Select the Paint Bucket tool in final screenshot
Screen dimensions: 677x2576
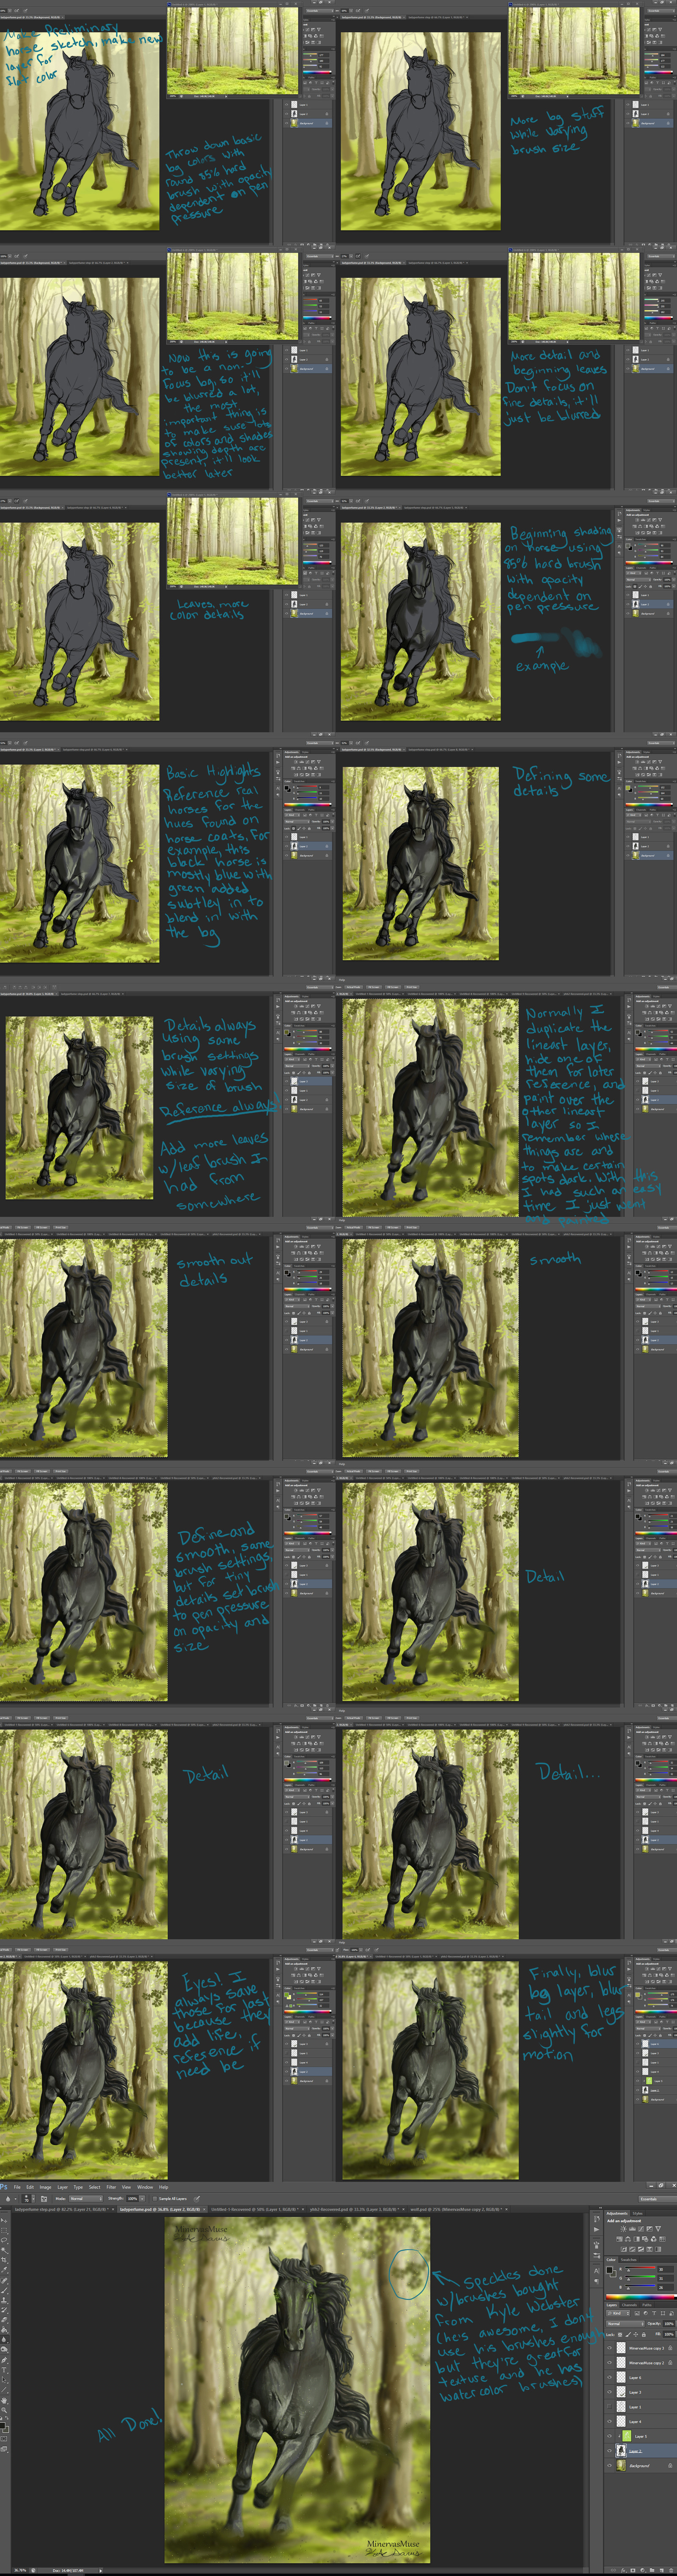pyautogui.click(x=4, y=2330)
